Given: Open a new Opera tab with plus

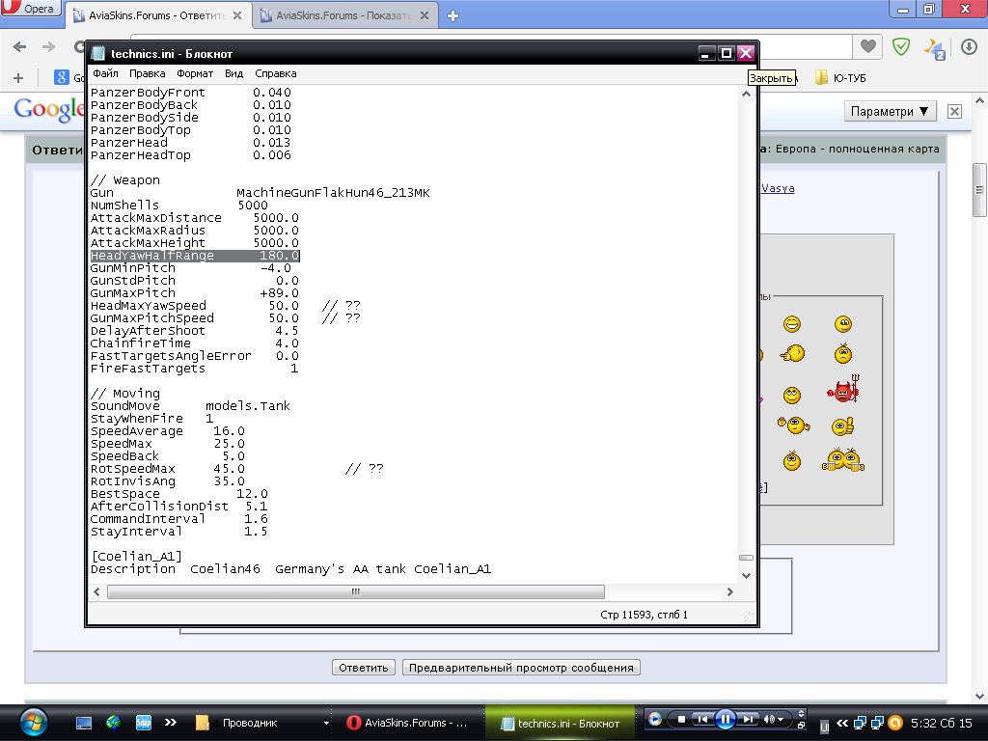Looking at the screenshot, I should pyautogui.click(x=453, y=15).
